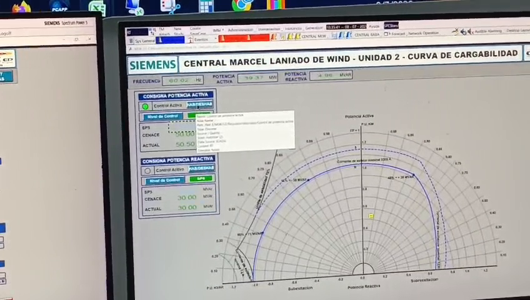The width and height of the screenshot is (530, 300).
Task: Click CENTRAL MLW in the alarm bar
Action: 314,36
